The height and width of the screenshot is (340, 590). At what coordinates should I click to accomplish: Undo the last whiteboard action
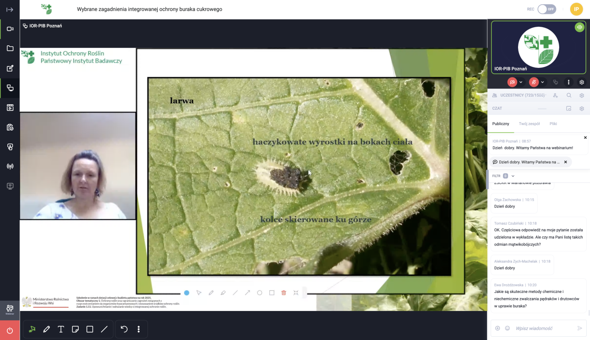(124, 329)
